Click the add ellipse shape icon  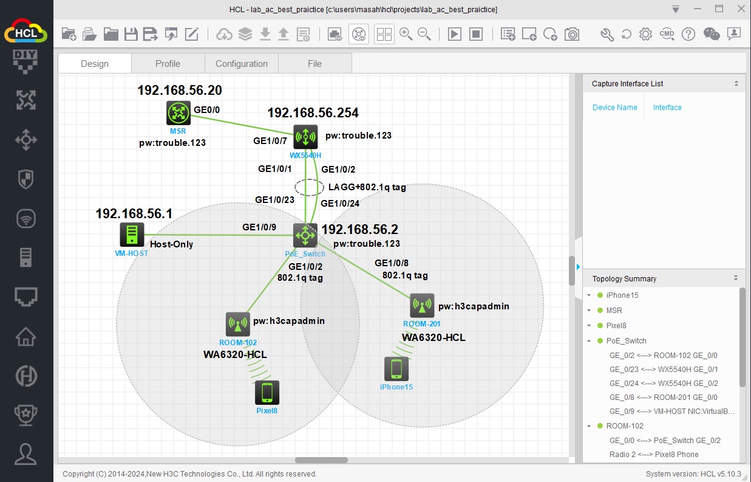pos(551,34)
